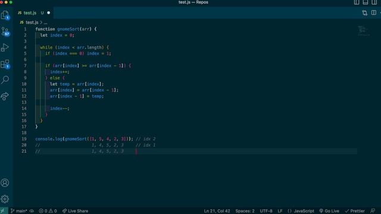Click the '// idx 2' comment
Image resolution: width=381 pixels, height=214 pixels.
point(145,139)
